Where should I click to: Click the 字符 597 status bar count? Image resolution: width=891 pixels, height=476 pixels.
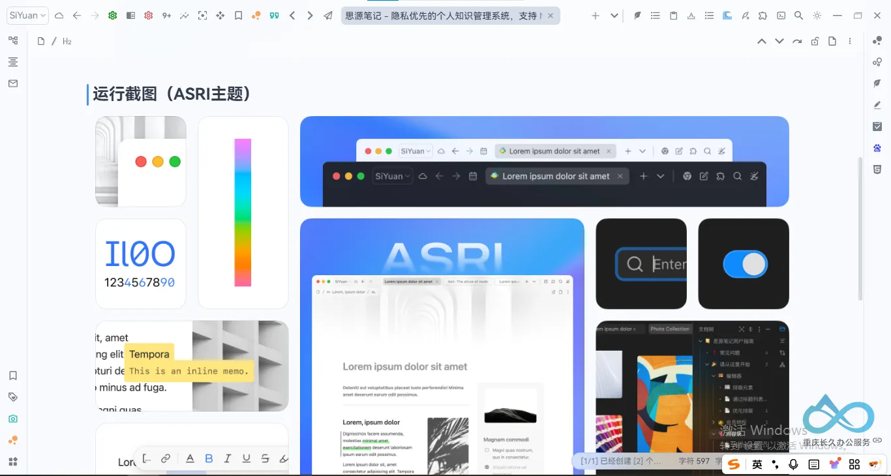(x=694, y=461)
